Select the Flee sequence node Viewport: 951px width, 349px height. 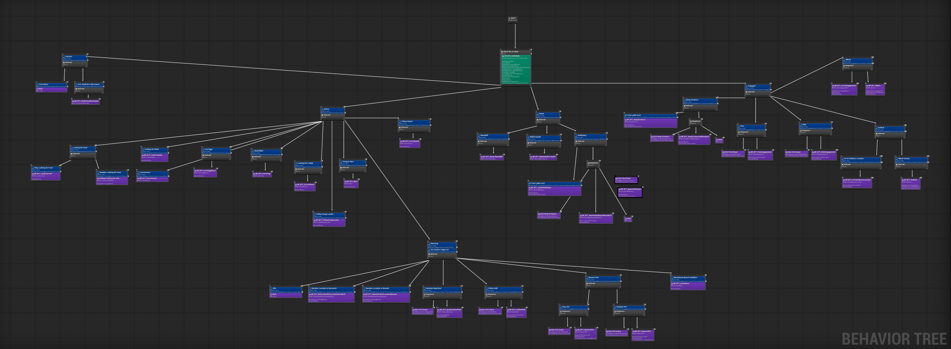coord(751,130)
